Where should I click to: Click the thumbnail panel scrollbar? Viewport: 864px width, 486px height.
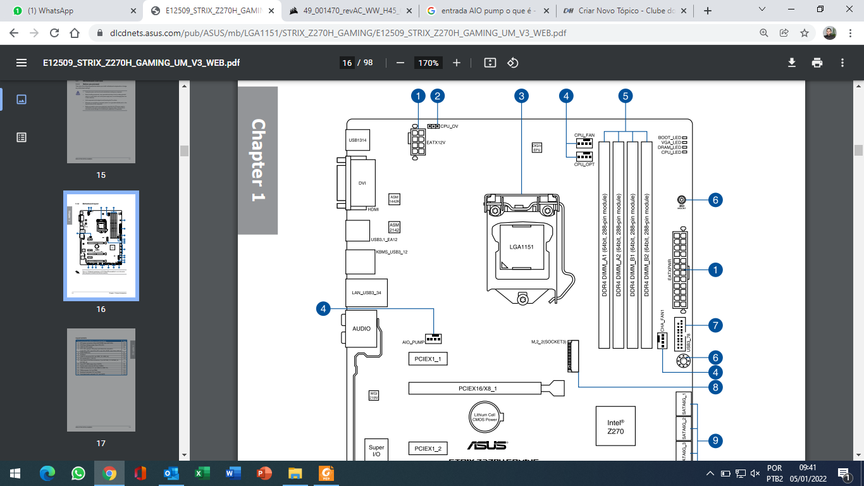[x=184, y=150]
